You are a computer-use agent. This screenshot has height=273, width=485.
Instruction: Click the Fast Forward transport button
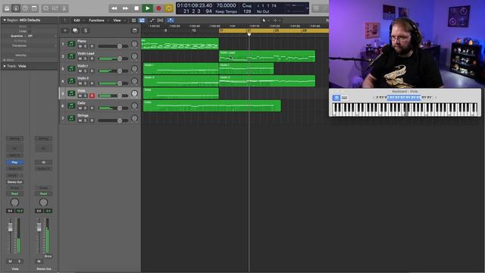[125, 8]
